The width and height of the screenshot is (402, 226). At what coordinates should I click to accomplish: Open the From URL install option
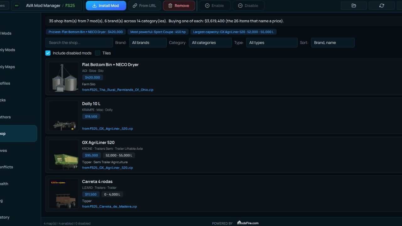coord(144,6)
